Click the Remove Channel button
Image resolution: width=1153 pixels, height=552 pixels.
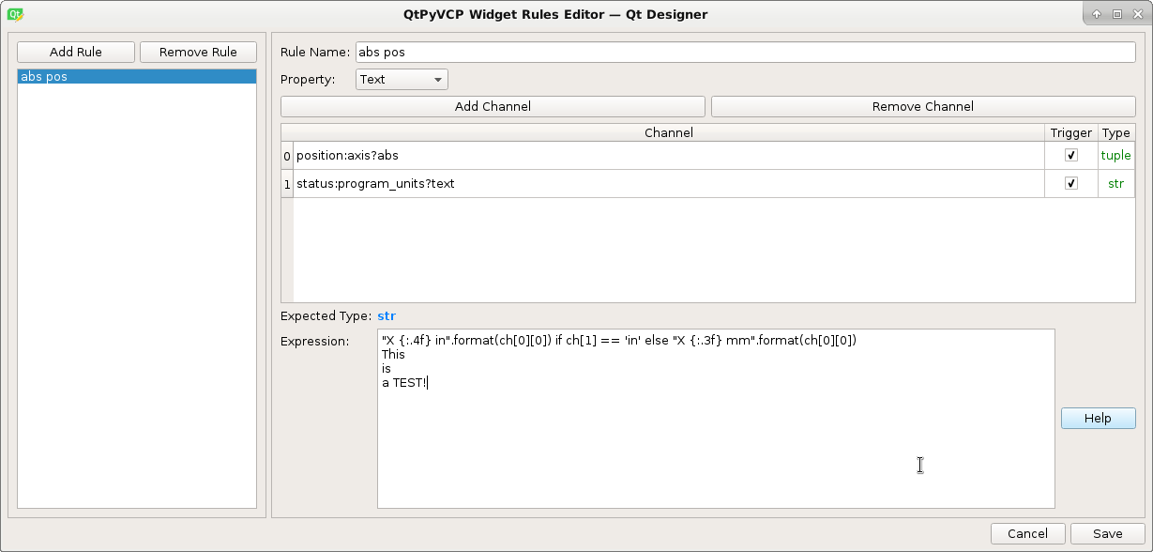[x=923, y=106]
